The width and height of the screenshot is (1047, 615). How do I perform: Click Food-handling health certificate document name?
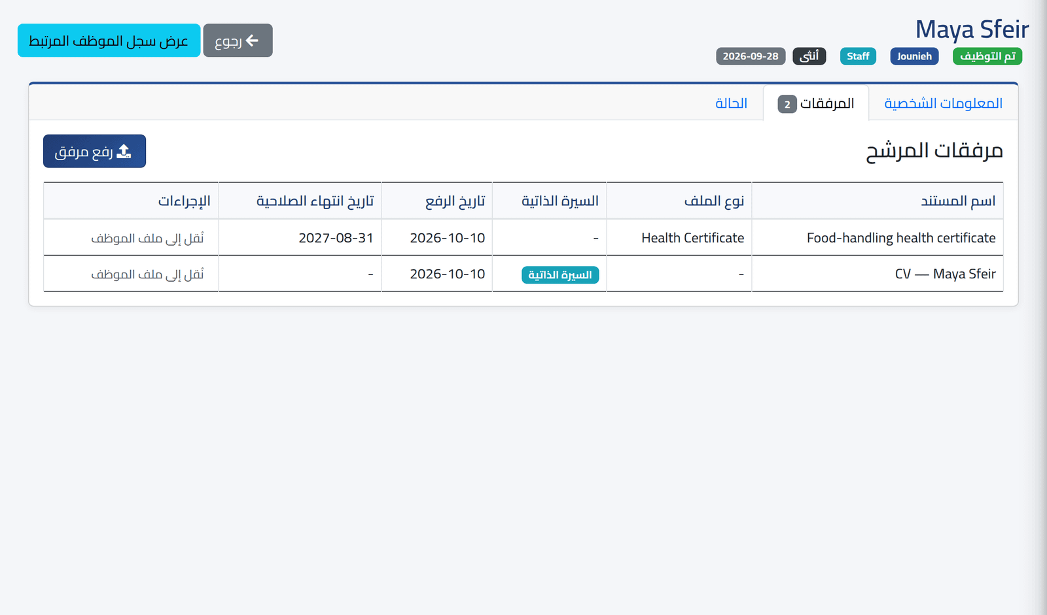pos(901,238)
